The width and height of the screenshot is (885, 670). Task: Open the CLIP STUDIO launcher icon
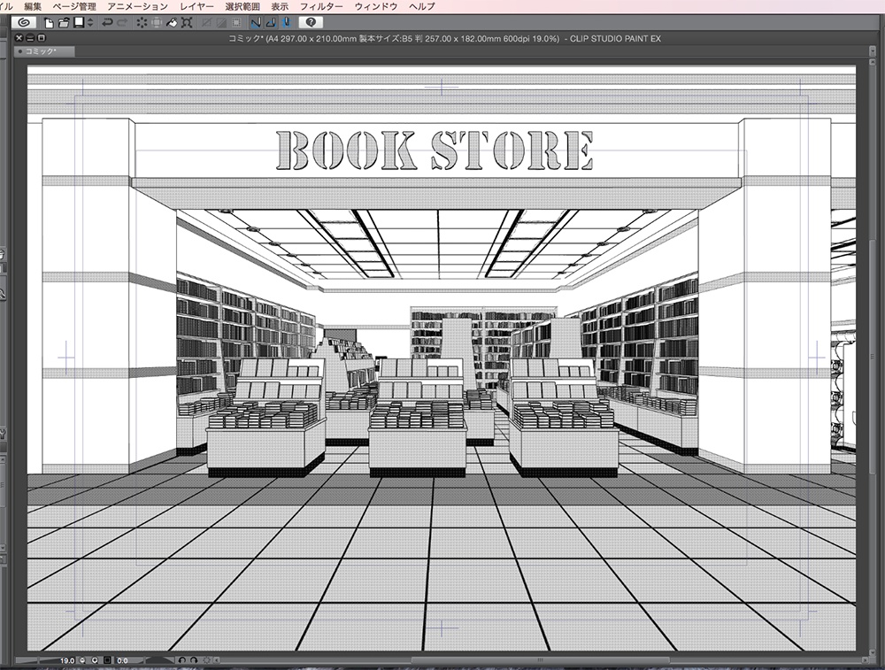pos(24,23)
